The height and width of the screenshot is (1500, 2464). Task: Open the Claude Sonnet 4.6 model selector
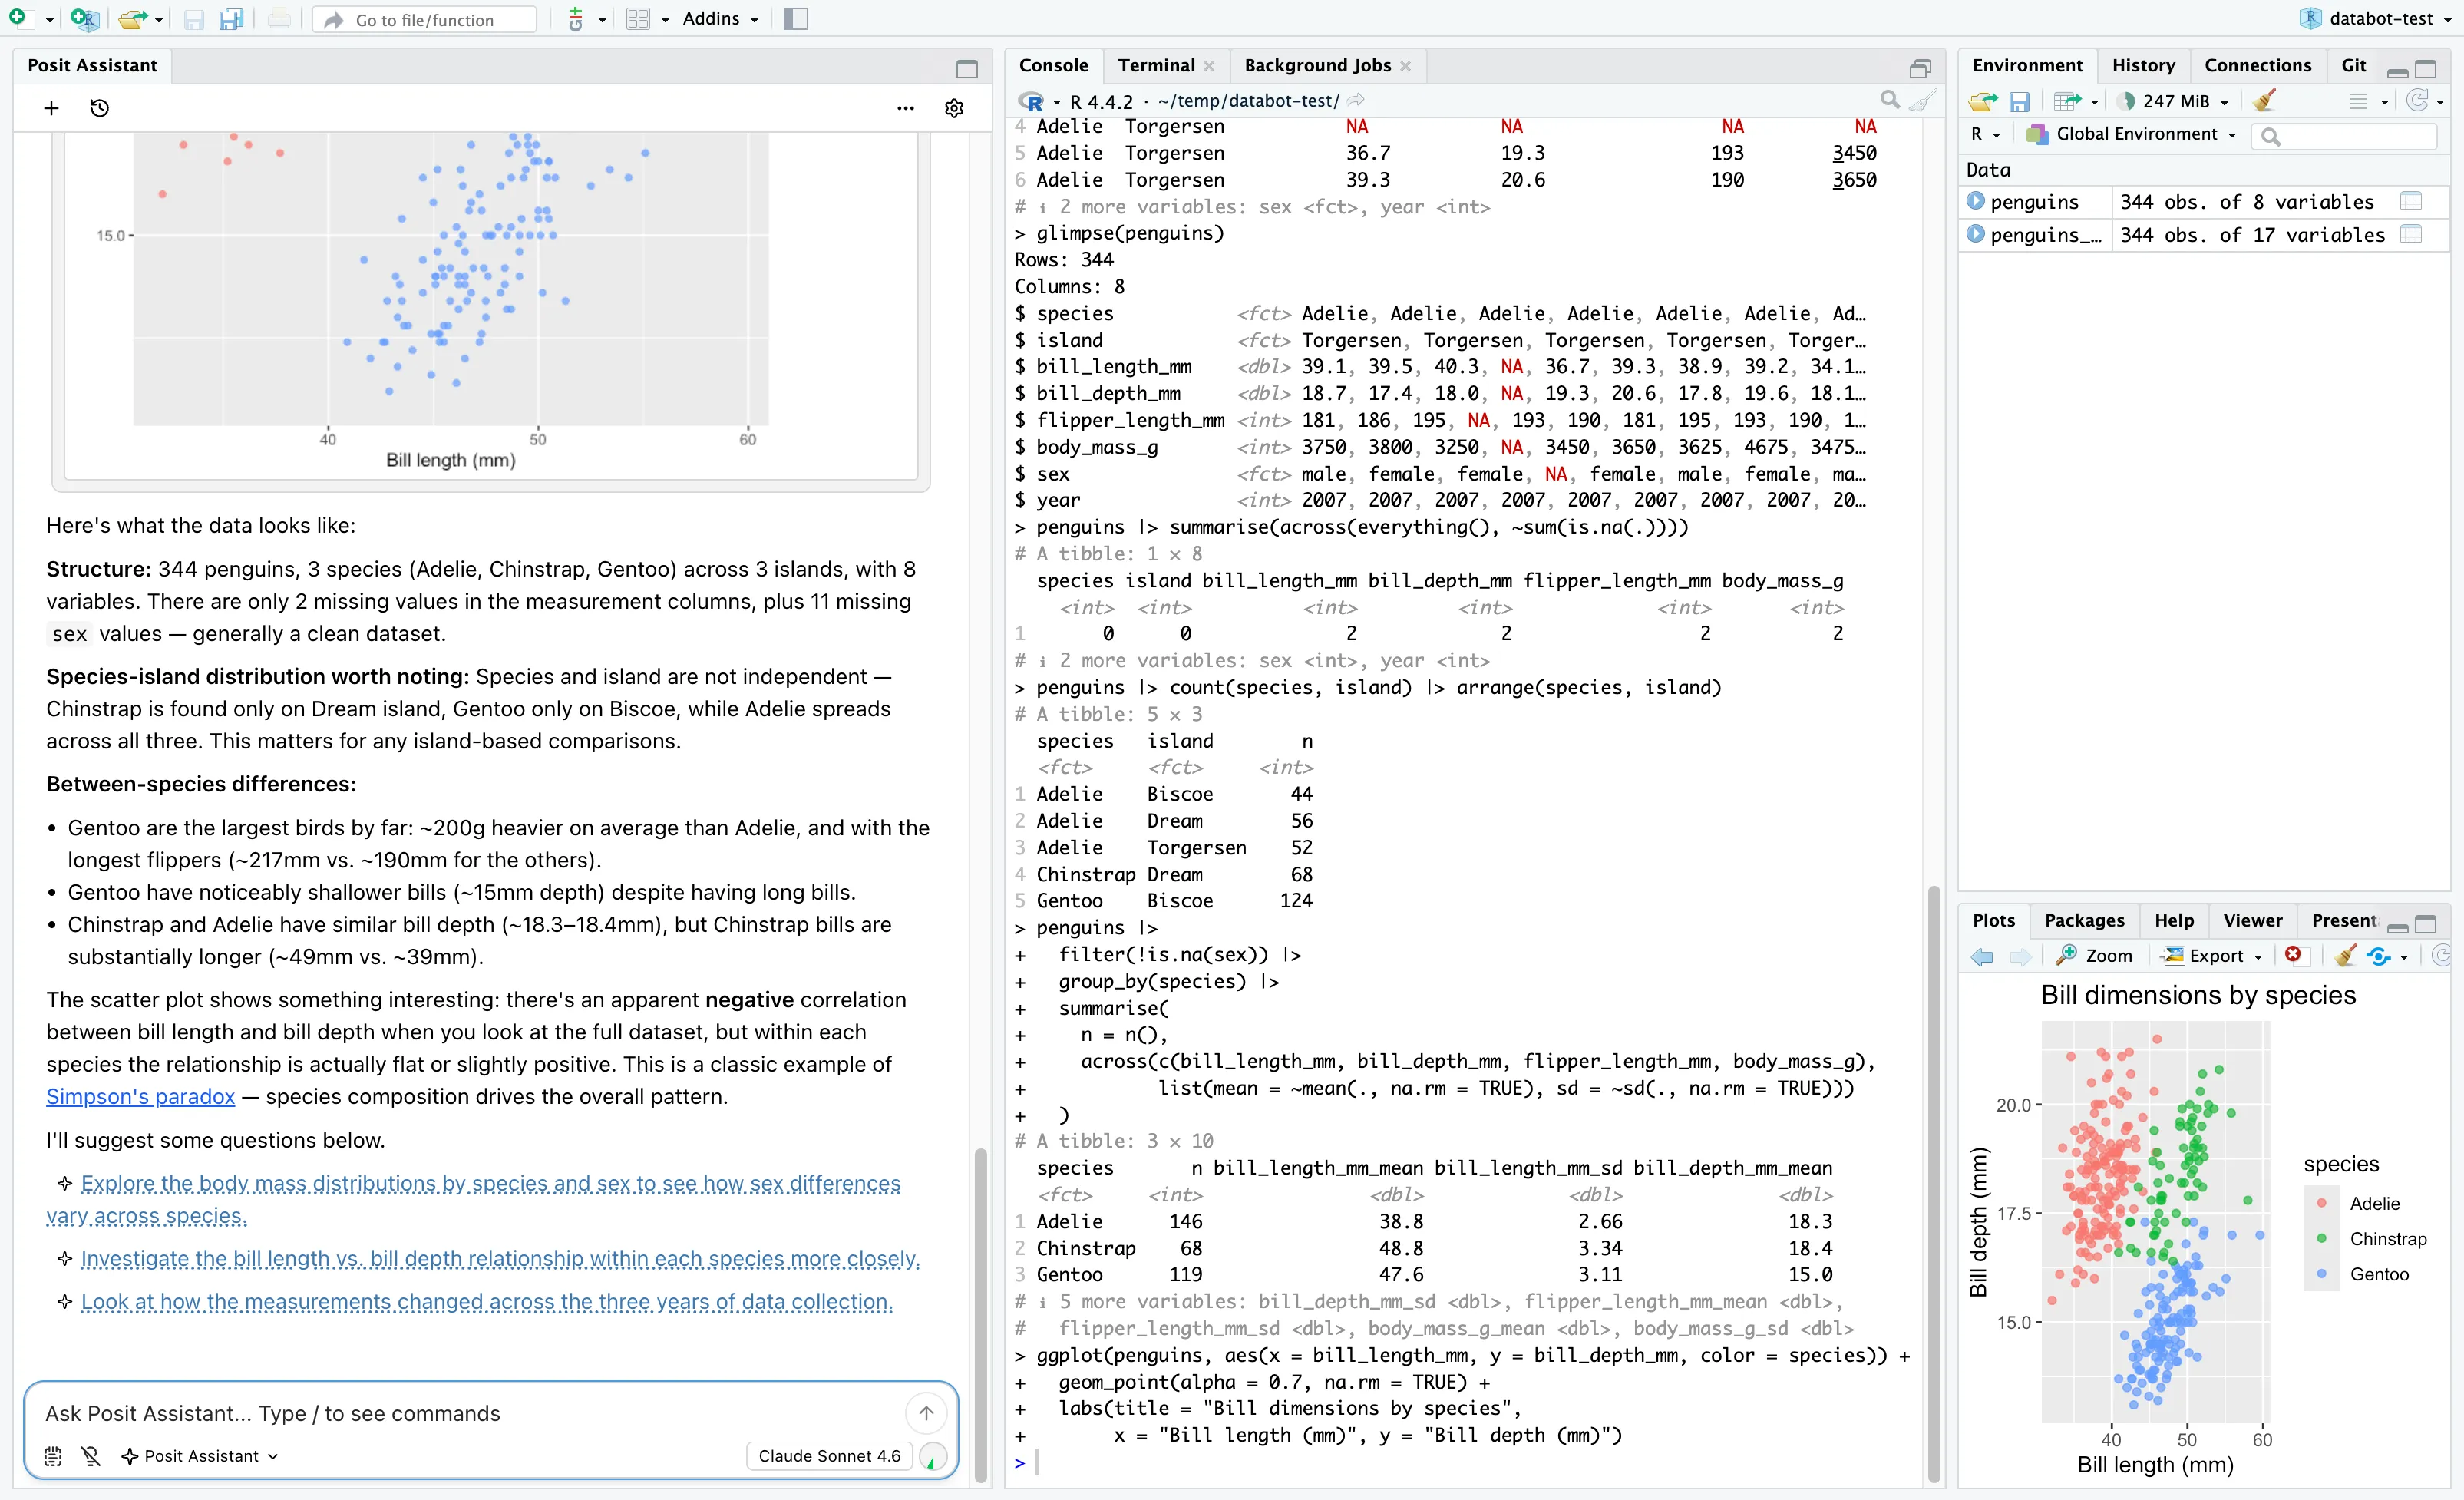[828, 1456]
